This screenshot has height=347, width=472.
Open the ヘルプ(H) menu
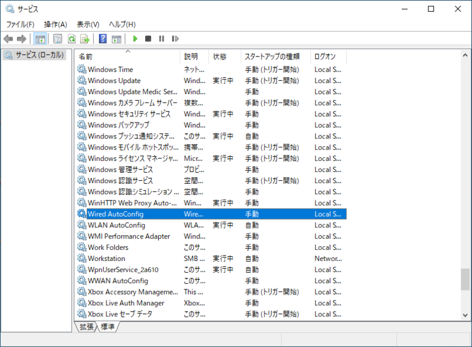click(x=122, y=24)
